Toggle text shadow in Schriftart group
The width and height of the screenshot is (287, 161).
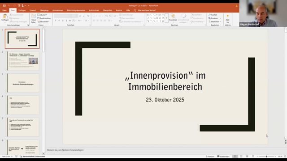point(66,21)
